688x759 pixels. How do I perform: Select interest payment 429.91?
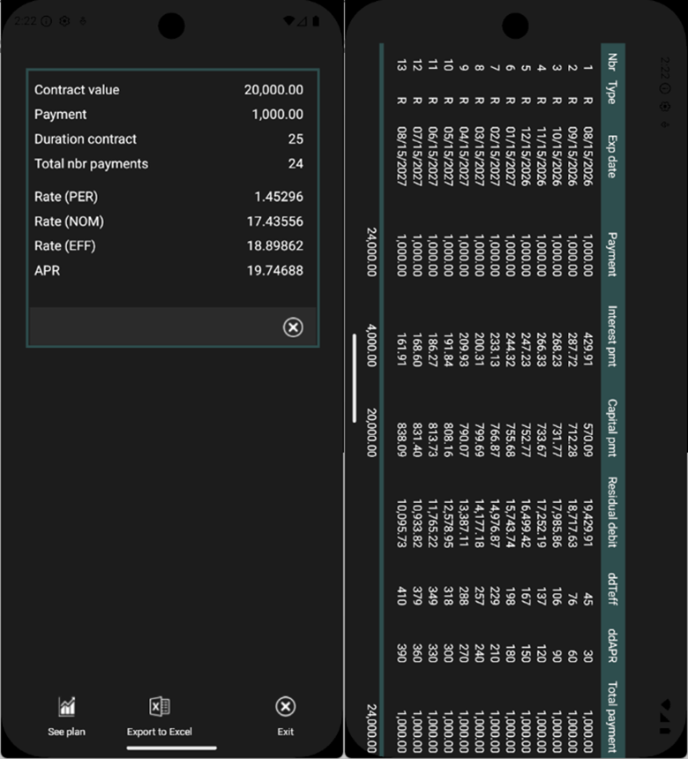(x=587, y=349)
